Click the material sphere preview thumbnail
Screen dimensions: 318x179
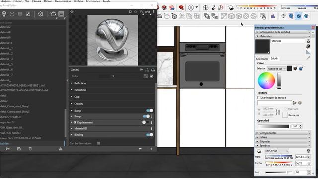coord(113,40)
